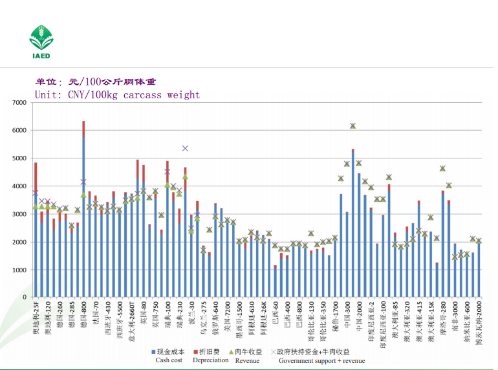Click the x-axis label 博茨瓦纳-2000
Image resolution: width=498 pixels, height=370 pixels.
pos(479,319)
